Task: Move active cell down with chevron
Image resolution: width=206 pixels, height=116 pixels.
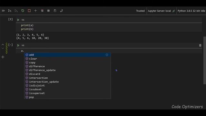Action: (3, 48)
